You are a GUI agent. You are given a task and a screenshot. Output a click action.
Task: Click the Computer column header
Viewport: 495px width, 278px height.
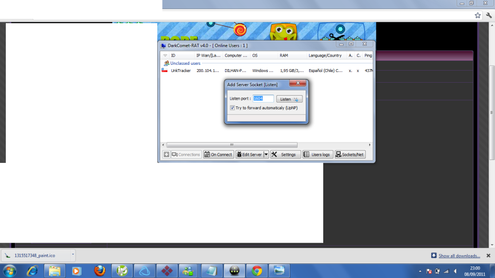click(x=237, y=56)
